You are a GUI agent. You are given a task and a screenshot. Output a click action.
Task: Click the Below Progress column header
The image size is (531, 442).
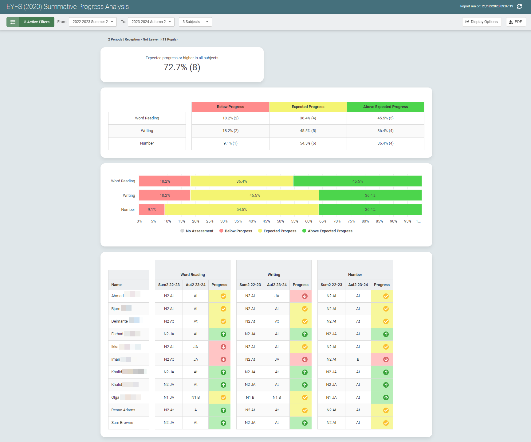point(230,107)
